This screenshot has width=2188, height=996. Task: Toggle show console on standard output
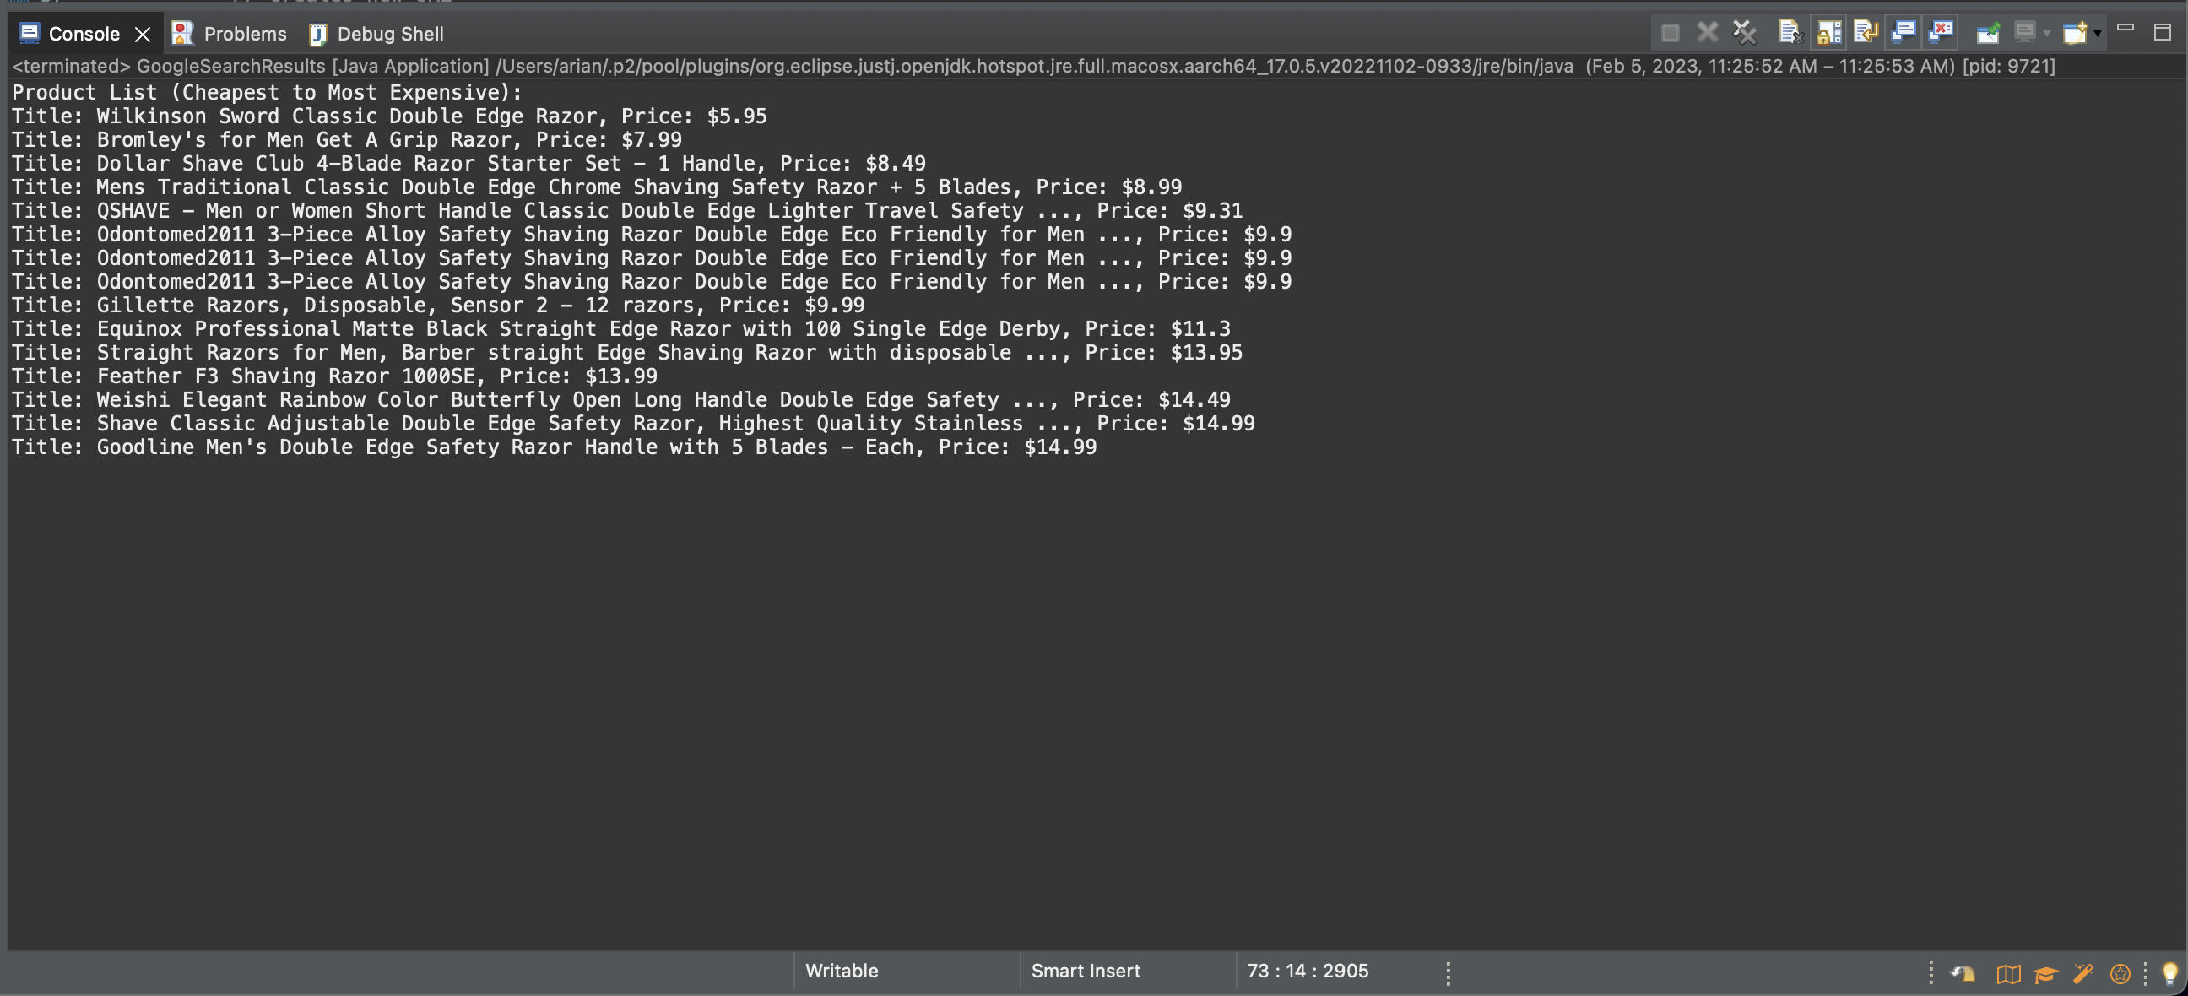(x=1904, y=33)
